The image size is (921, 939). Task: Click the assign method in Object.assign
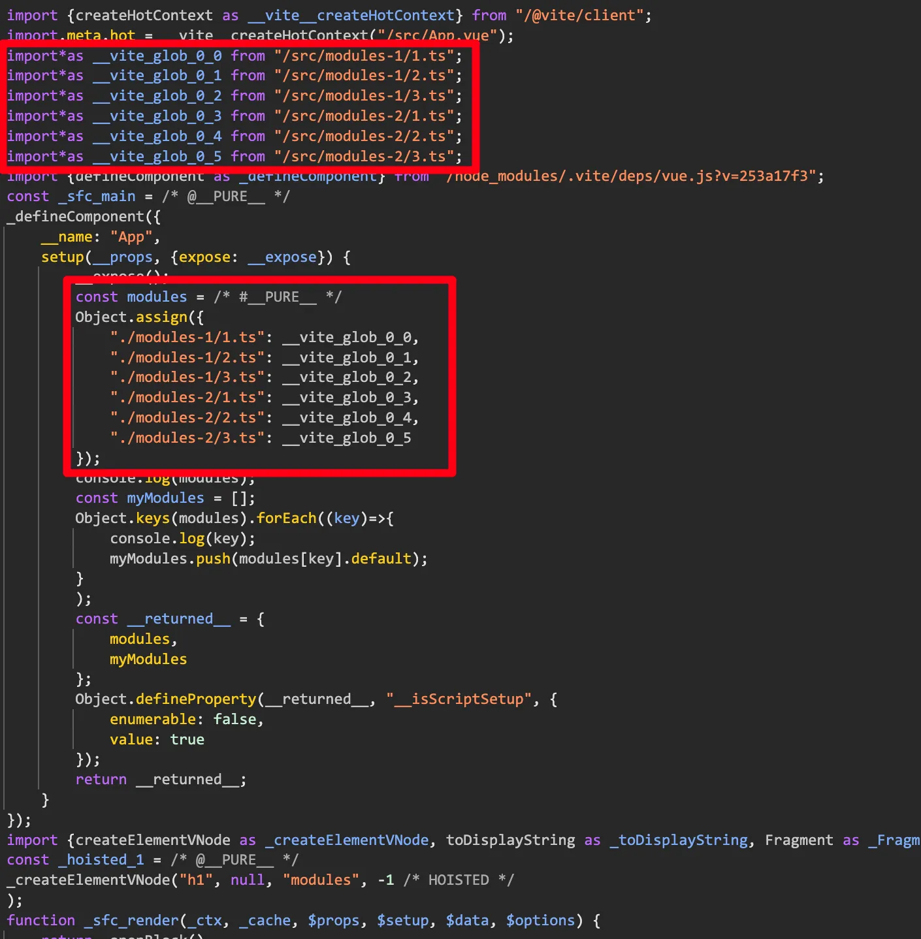[161, 317]
